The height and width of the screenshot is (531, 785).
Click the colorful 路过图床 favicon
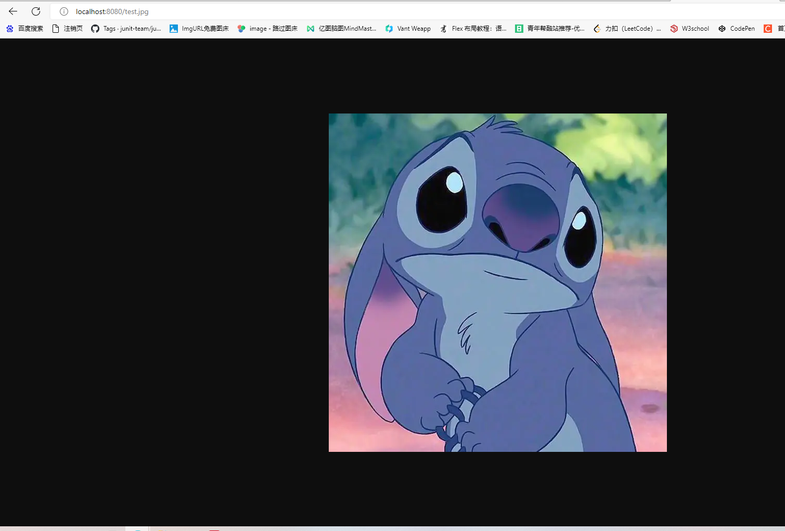coord(241,29)
